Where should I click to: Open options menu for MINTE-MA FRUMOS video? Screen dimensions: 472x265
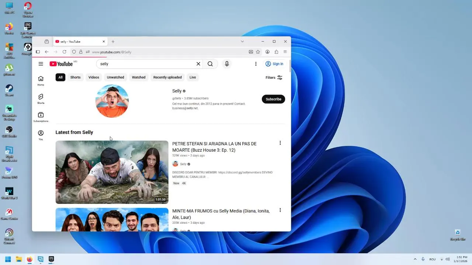coord(280,210)
